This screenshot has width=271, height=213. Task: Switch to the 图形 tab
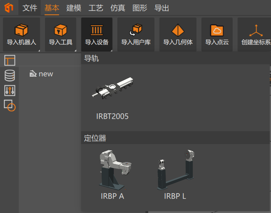pyautogui.click(x=140, y=8)
